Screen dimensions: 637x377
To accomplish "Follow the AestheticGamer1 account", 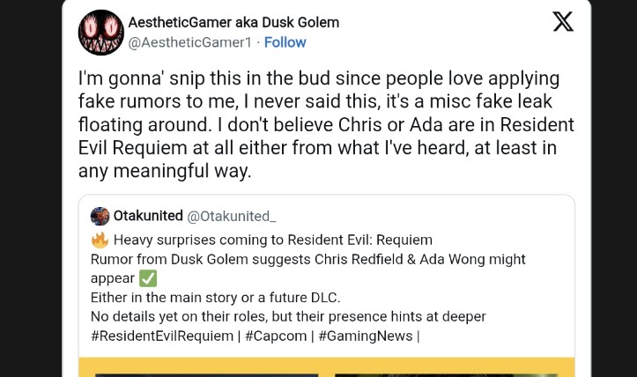I will coord(285,42).
